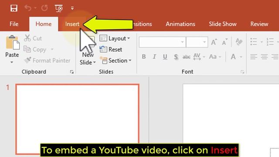Screen dimensions: 279x157
Task: Open the Undo history dropdown arrow
Action: pos(35,8)
